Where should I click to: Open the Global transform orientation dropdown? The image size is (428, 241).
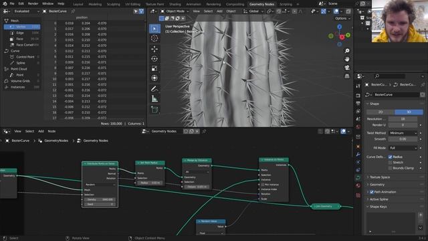coord(253,11)
